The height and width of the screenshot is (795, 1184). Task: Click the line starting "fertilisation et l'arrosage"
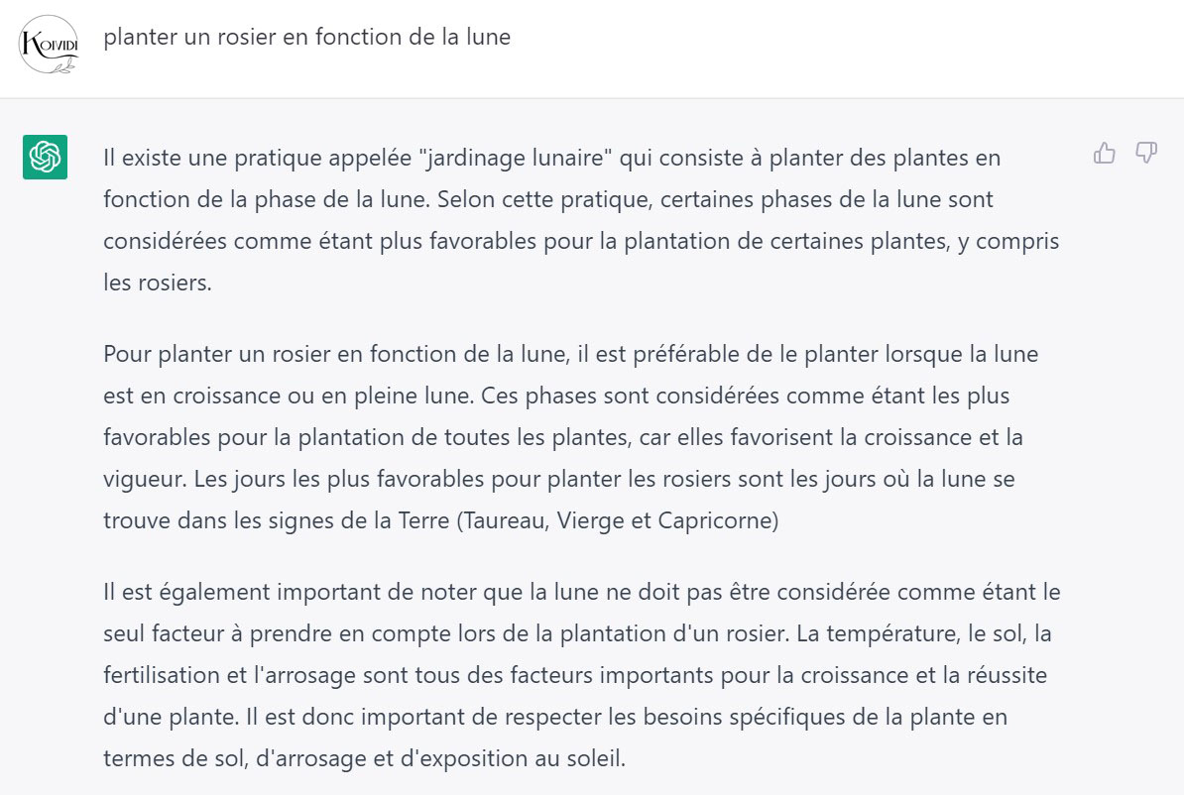[575, 675]
